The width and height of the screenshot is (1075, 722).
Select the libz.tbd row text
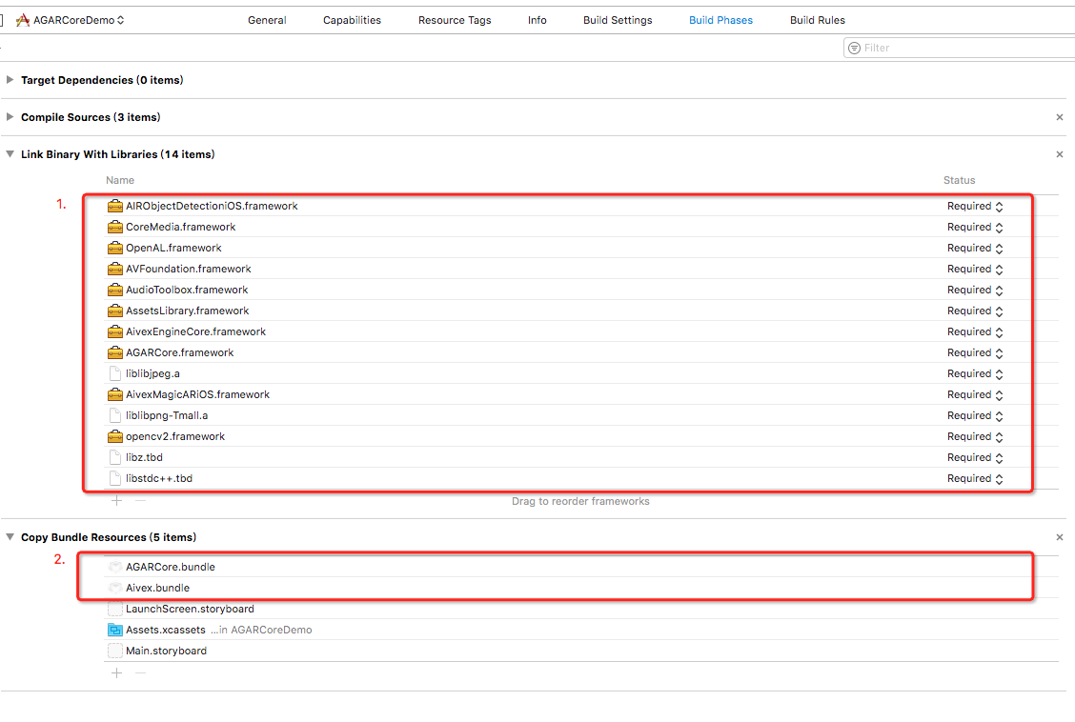[x=144, y=457]
